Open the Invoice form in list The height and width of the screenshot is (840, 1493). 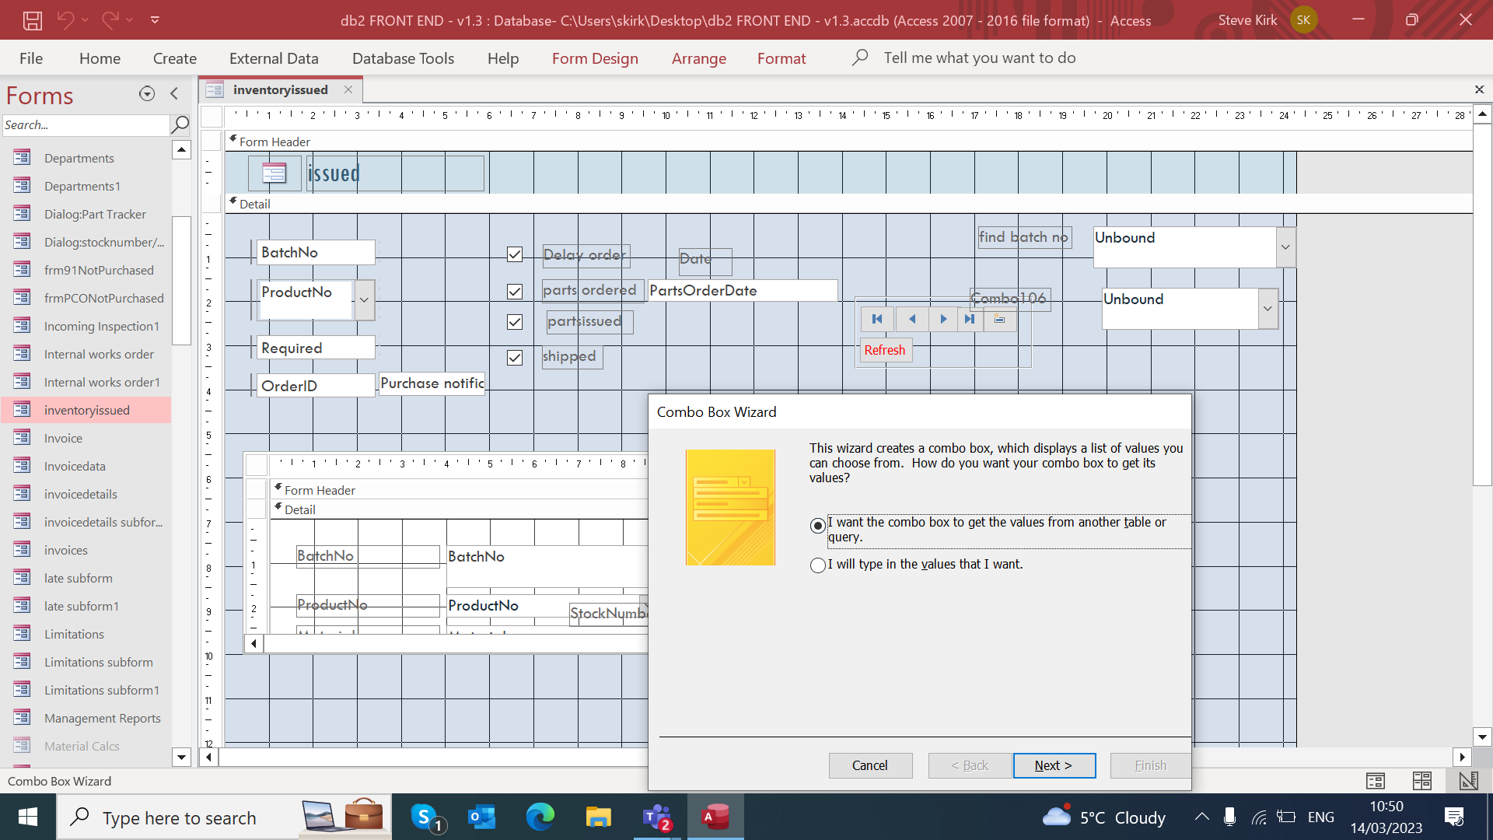tap(63, 438)
